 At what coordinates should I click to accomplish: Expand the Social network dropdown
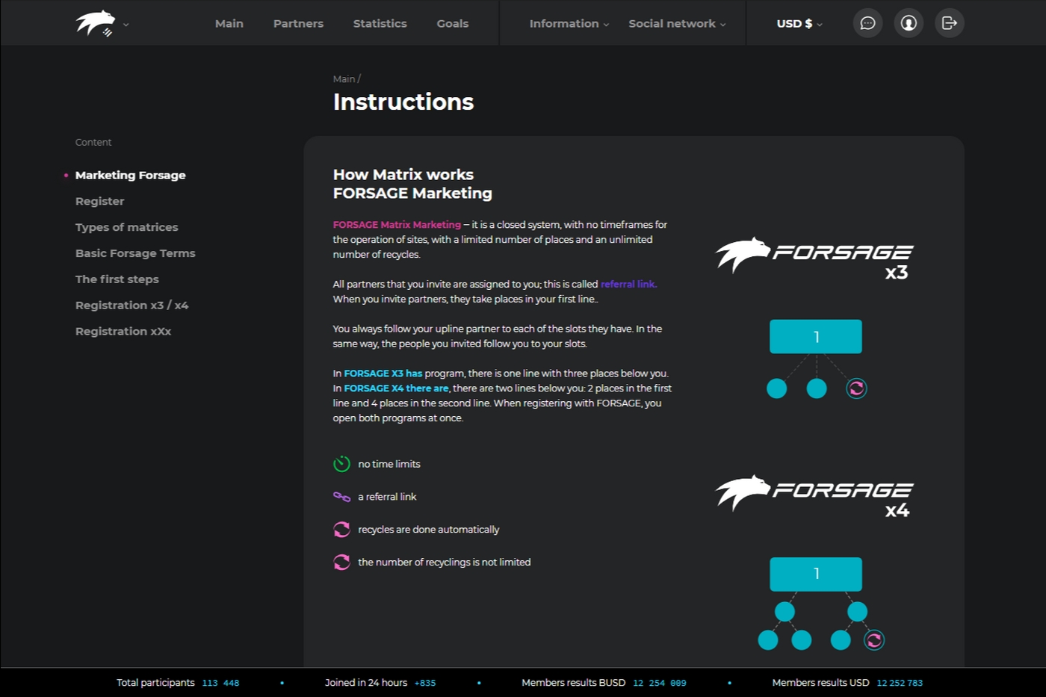[x=677, y=23]
